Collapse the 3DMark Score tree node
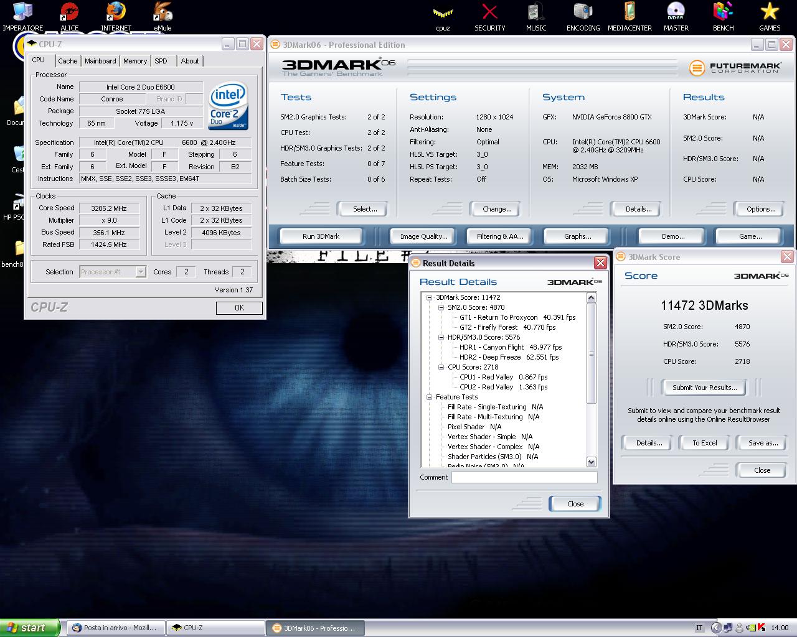 (x=429, y=297)
